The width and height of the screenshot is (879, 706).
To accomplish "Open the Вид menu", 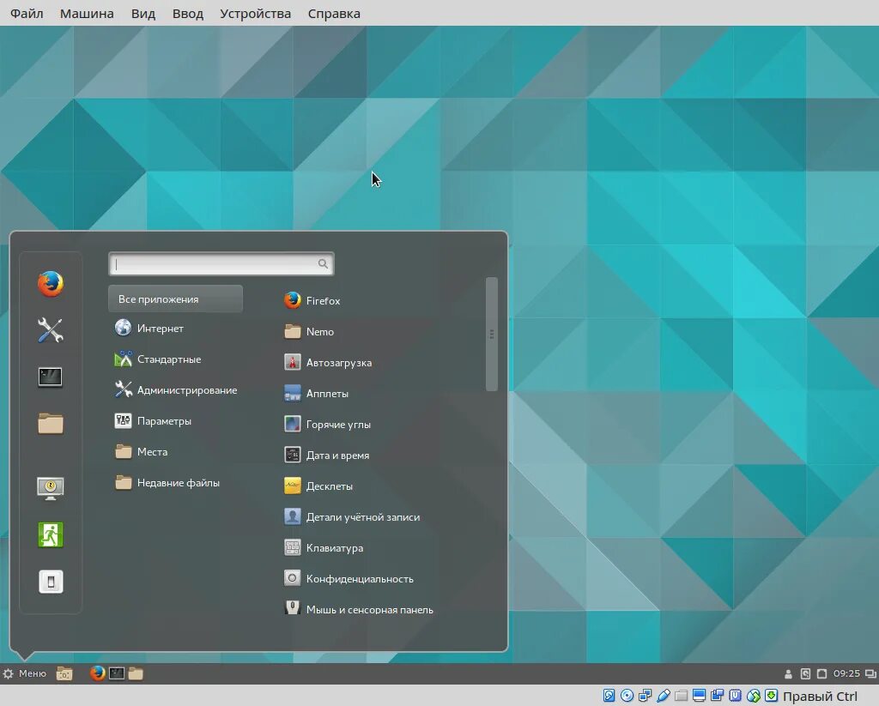I will tap(143, 14).
